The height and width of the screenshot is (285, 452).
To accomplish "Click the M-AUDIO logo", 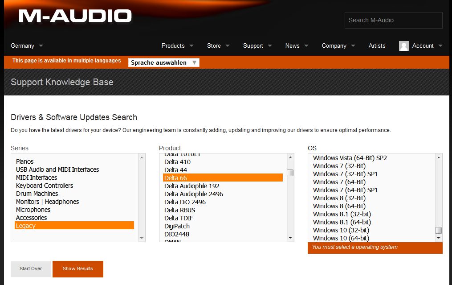I will [75, 16].
